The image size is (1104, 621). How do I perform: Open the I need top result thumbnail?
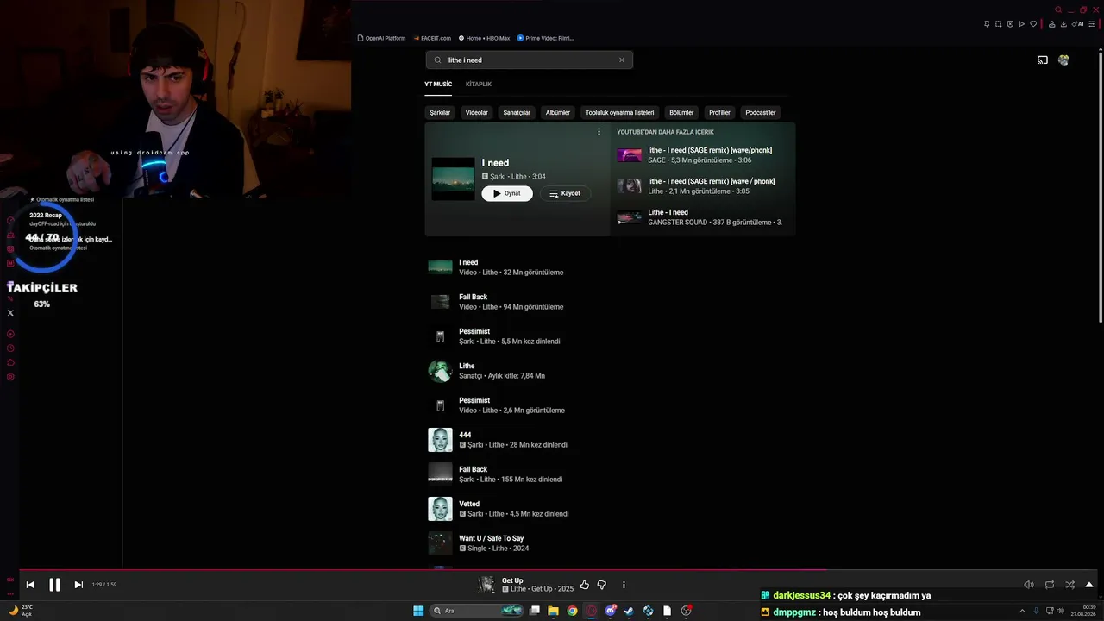click(453, 179)
